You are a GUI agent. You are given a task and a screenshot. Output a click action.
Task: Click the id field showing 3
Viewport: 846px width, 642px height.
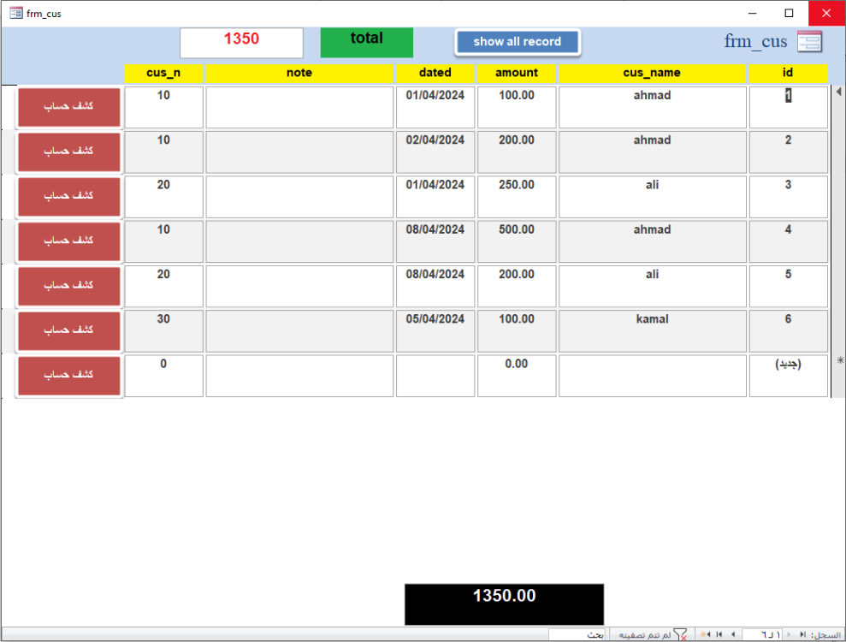(x=789, y=197)
